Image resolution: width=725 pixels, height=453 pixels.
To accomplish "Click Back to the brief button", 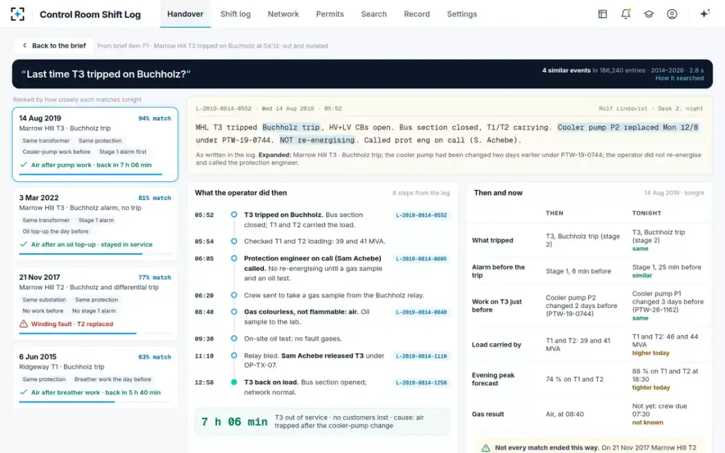I will (53, 45).
